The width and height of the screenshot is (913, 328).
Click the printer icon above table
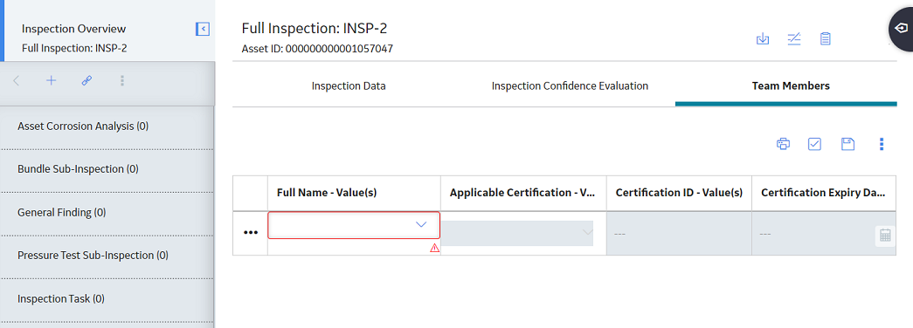[783, 144]
